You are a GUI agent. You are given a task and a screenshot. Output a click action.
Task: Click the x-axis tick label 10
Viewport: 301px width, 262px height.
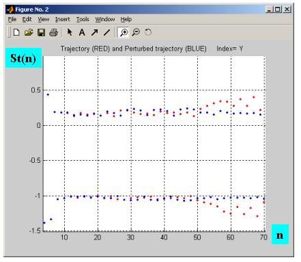[64, 237]
